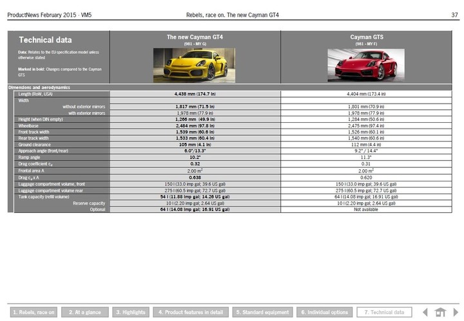Click the red Cayman GTS photo
This screenshot has height=321, width=464.
coord(366,65)
